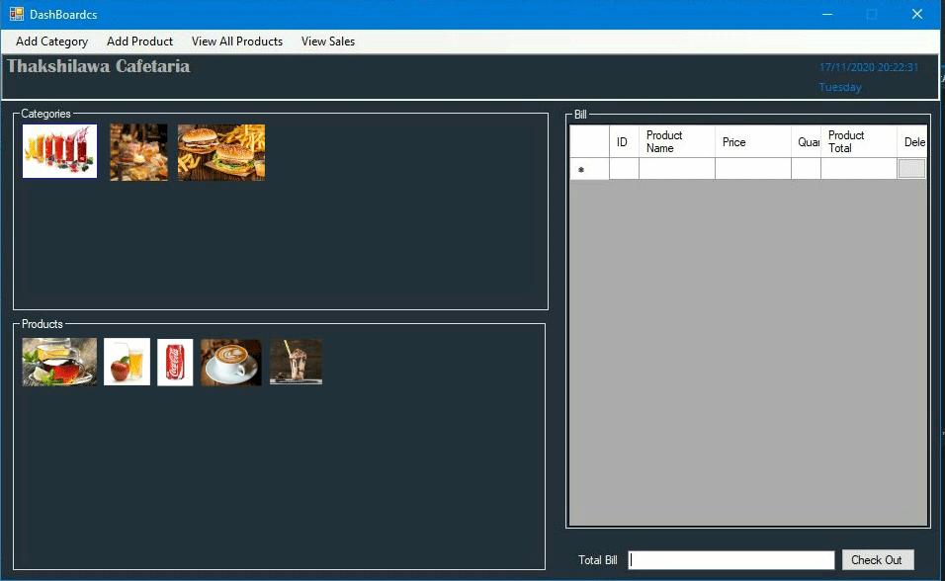The width and height of the screenshot is (945, 581).
Task: Select the fruit juices category image
Action: (x=59, y=151)
